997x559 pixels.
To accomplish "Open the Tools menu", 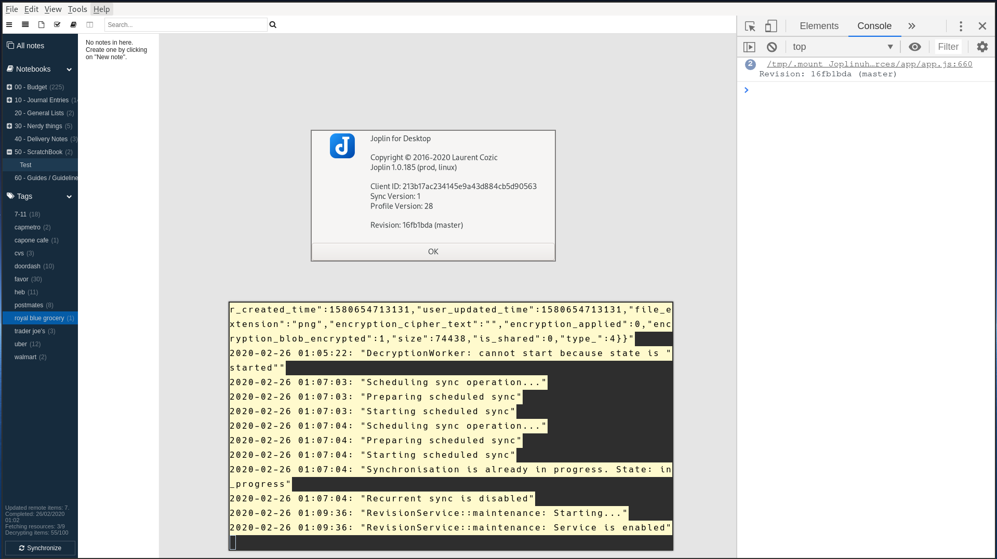I will 77,9.
